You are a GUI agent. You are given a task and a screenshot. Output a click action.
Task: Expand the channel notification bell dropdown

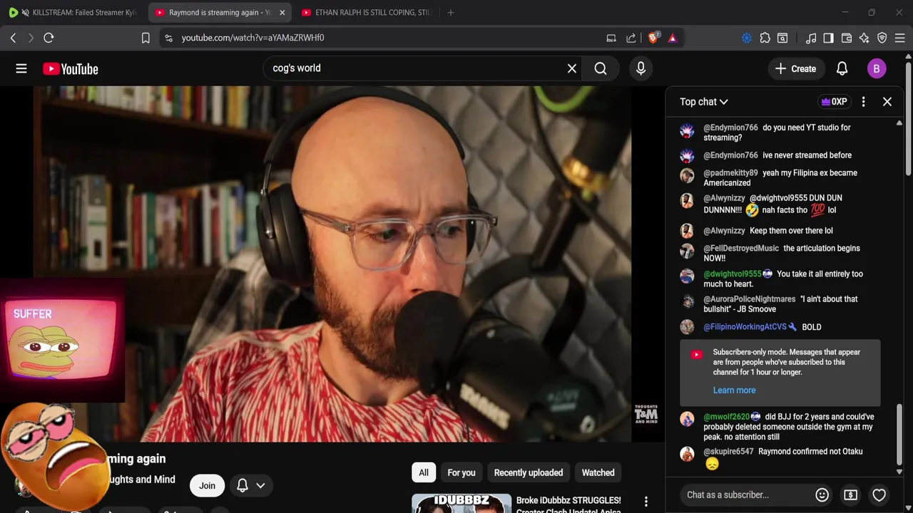[250, 485]
